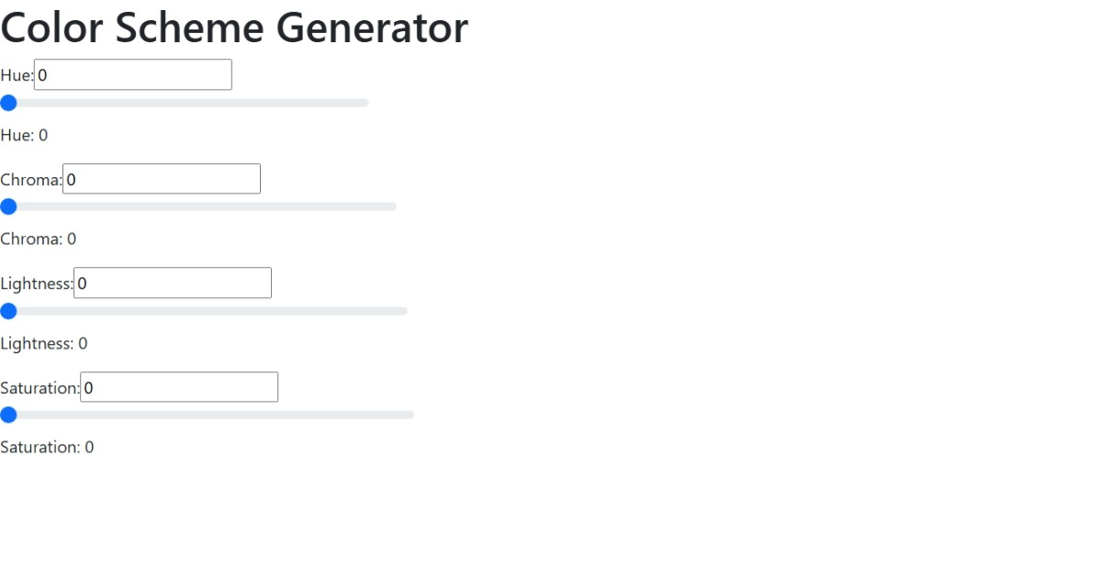The height and width of the screenshot is (578, 1102).
Task: Click the Saturation label beside its input
Action: (39, 388)
